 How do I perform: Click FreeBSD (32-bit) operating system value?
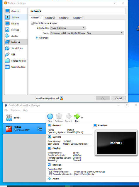point(75,132)
